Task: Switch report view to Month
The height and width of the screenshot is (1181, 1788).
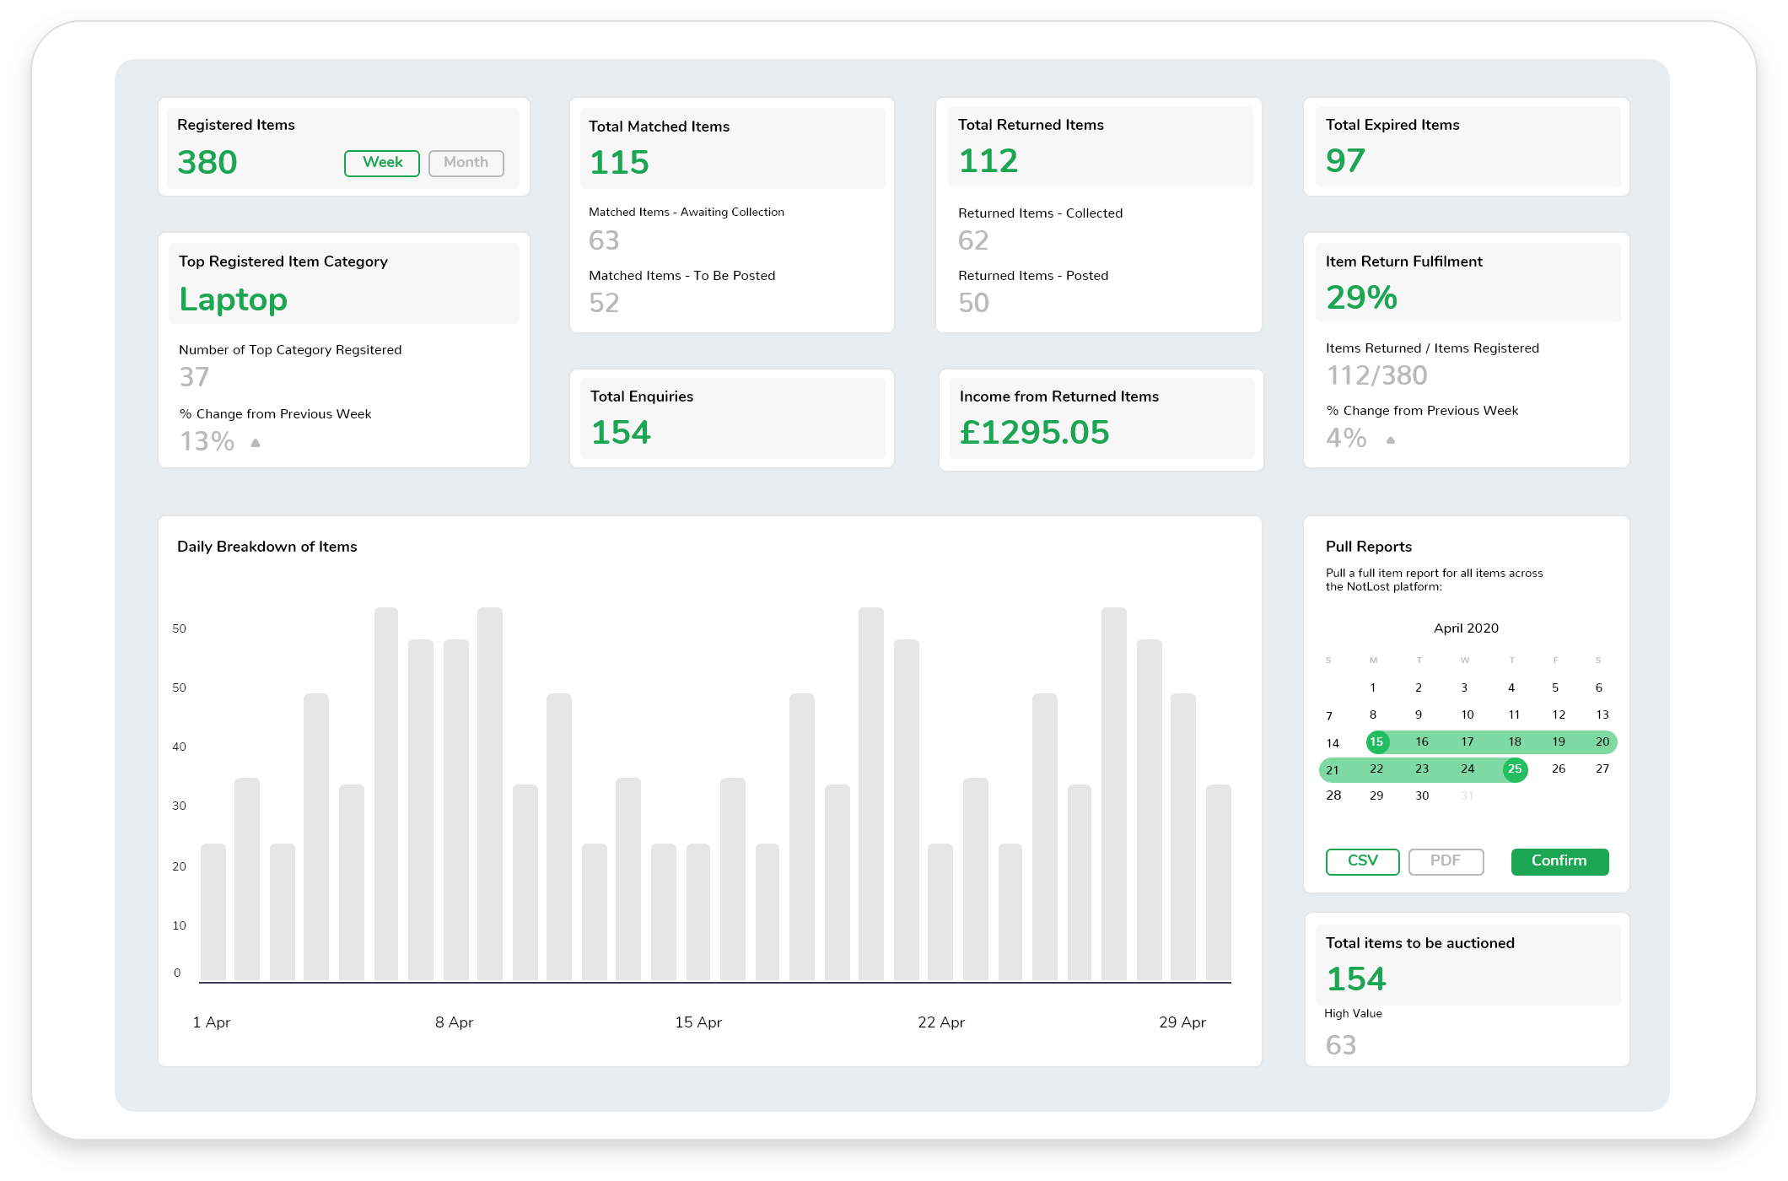Action: 466,162
